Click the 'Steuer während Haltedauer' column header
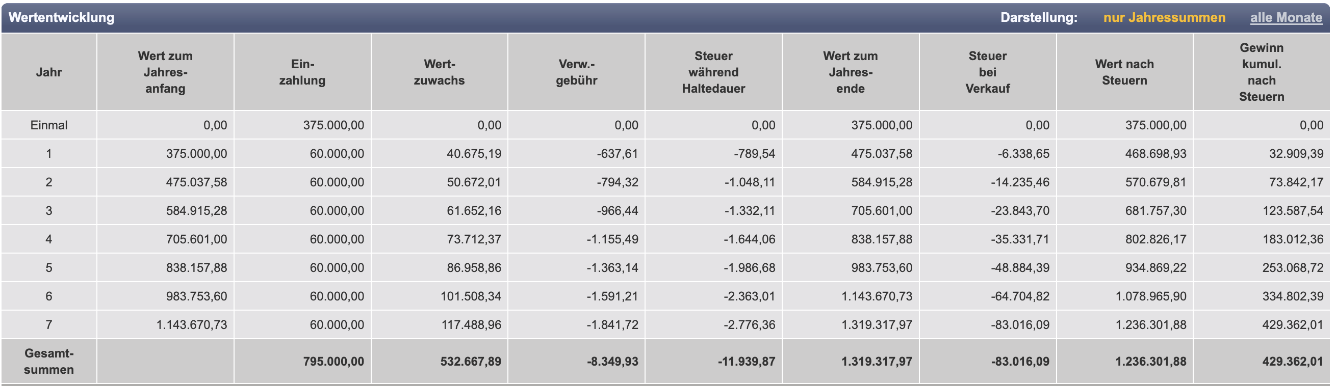 point(713,72)
